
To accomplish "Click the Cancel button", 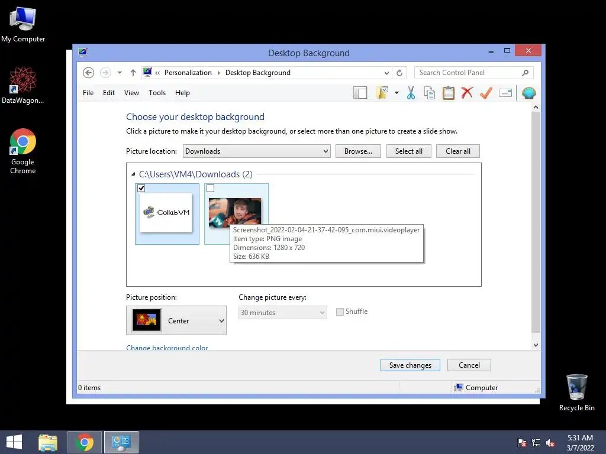I will point(469,365).
